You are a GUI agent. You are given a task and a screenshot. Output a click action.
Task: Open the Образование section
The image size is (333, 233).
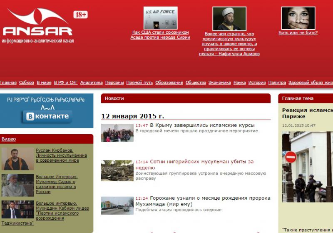point(169,83)
